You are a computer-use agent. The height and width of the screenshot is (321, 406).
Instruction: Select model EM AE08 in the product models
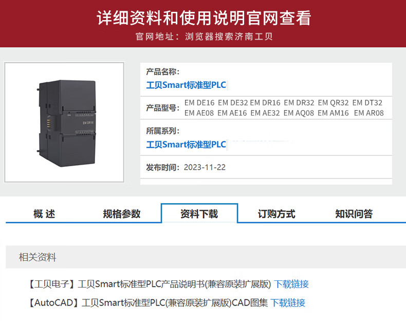coord(199,113)
